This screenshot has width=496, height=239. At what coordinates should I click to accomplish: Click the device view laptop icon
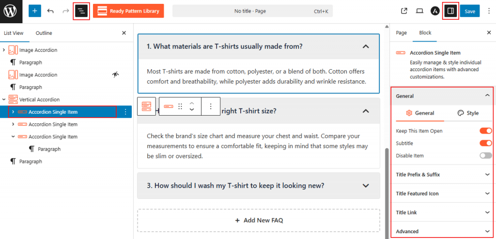point(419,11)
